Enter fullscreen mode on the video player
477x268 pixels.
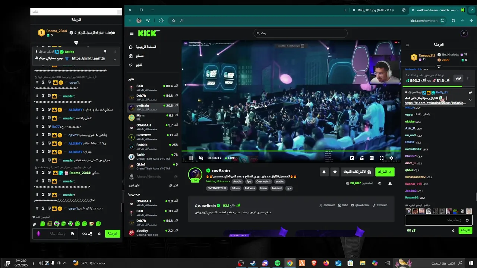[x=382, y=158]
